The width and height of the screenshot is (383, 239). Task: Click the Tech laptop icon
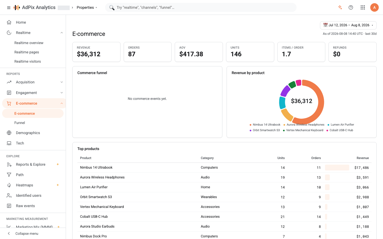click(x=9, y=143)
